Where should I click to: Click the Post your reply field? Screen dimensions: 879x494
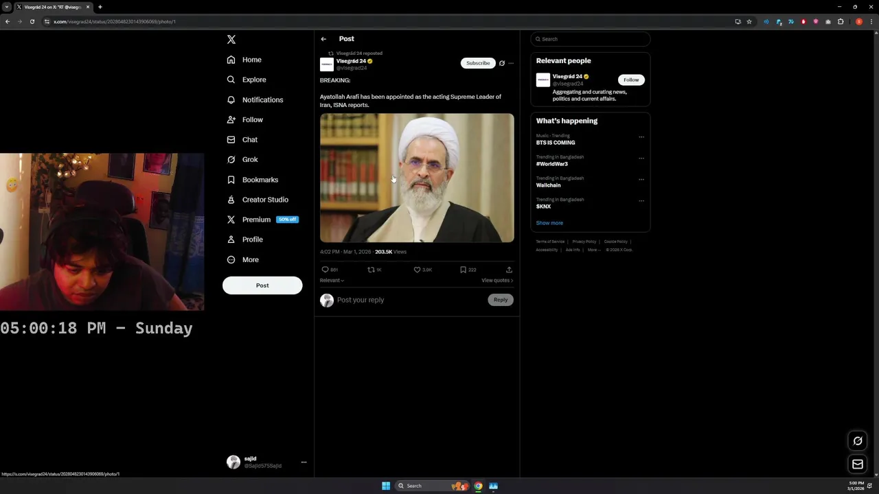[x=410, y=300]
